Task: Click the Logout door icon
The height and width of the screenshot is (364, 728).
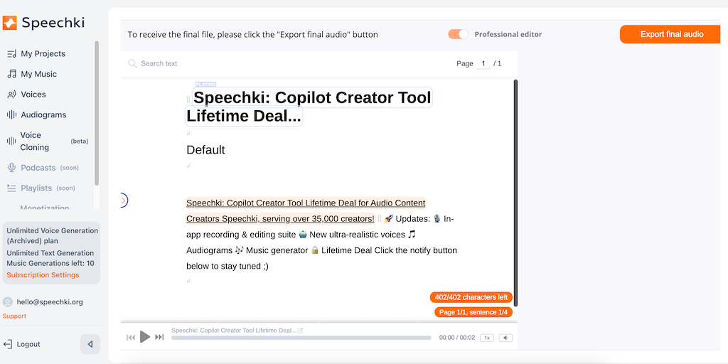Action: (7, 344)
